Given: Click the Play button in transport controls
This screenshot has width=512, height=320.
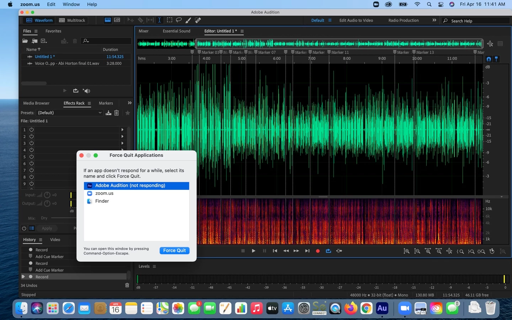Looking at the screenshot, I should 254,251.
